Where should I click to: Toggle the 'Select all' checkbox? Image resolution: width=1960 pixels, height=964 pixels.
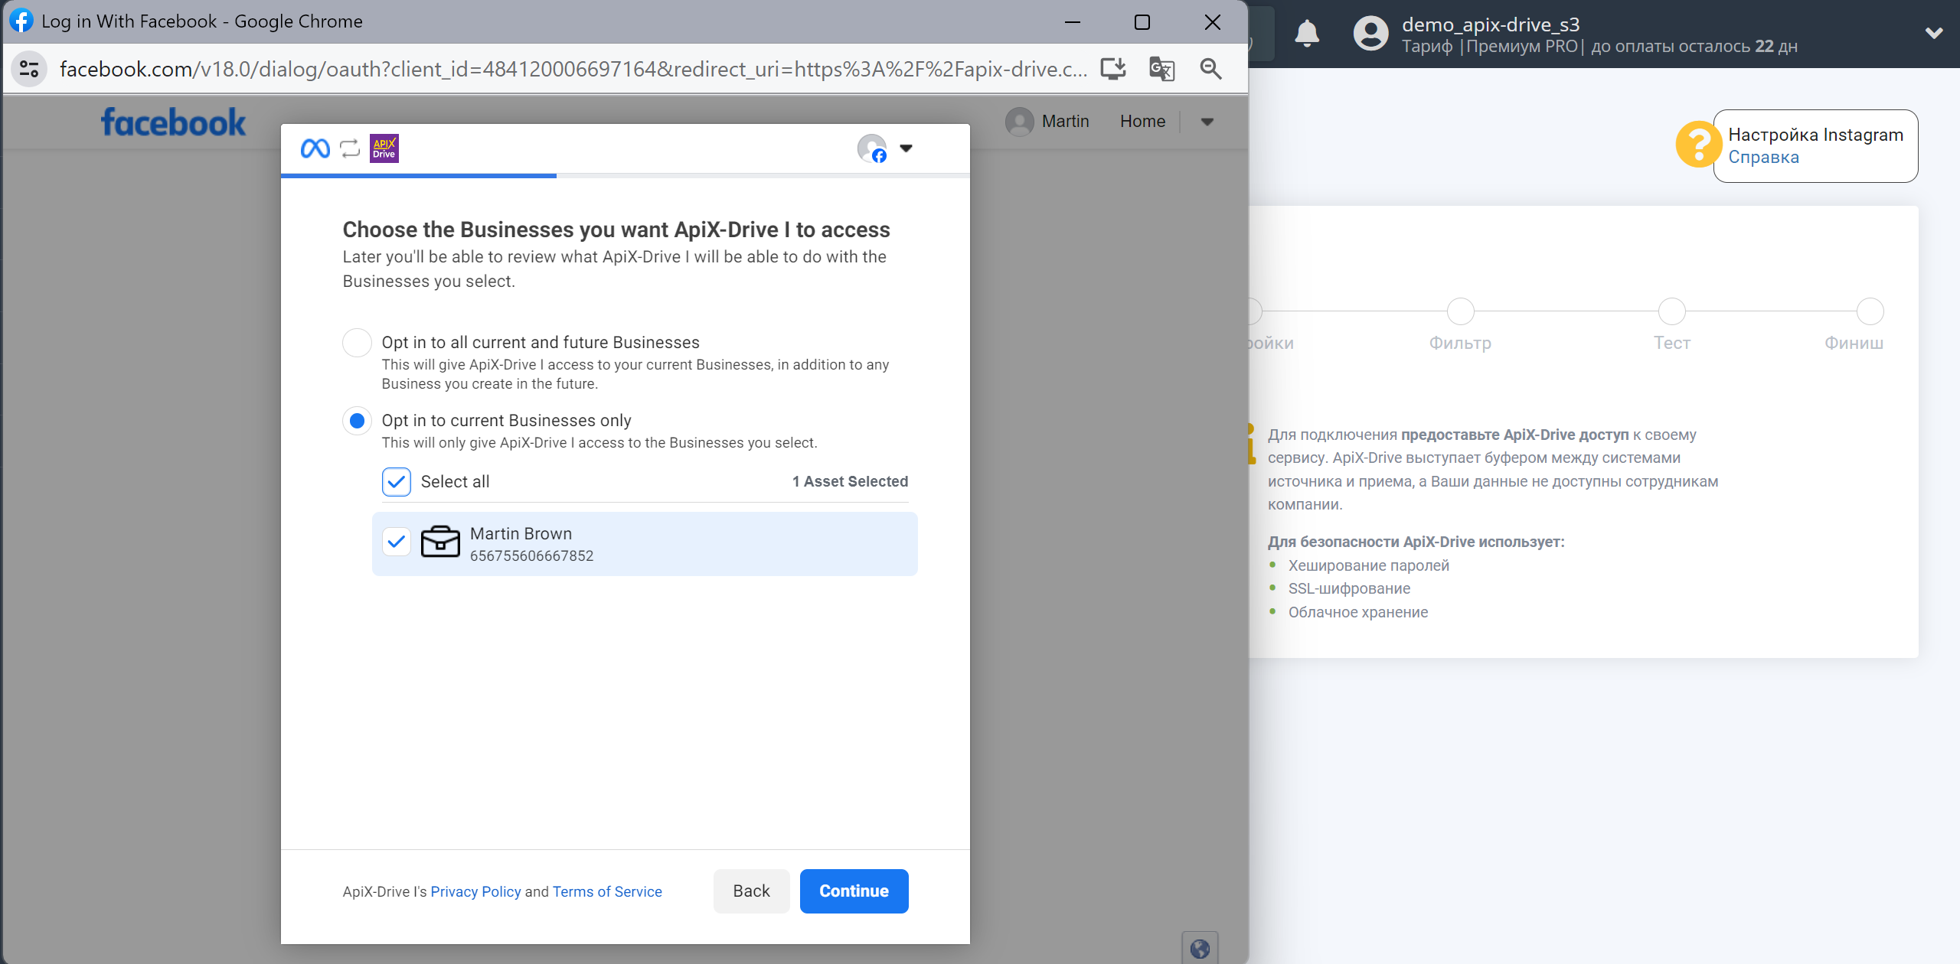pos(397,480)
